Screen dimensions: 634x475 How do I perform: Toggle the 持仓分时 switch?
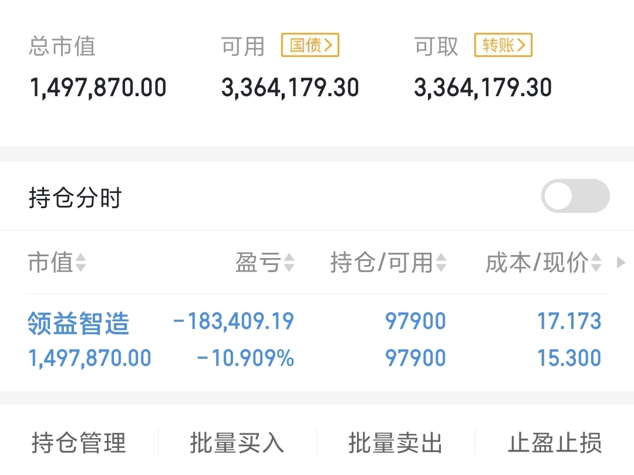(575, 196)
